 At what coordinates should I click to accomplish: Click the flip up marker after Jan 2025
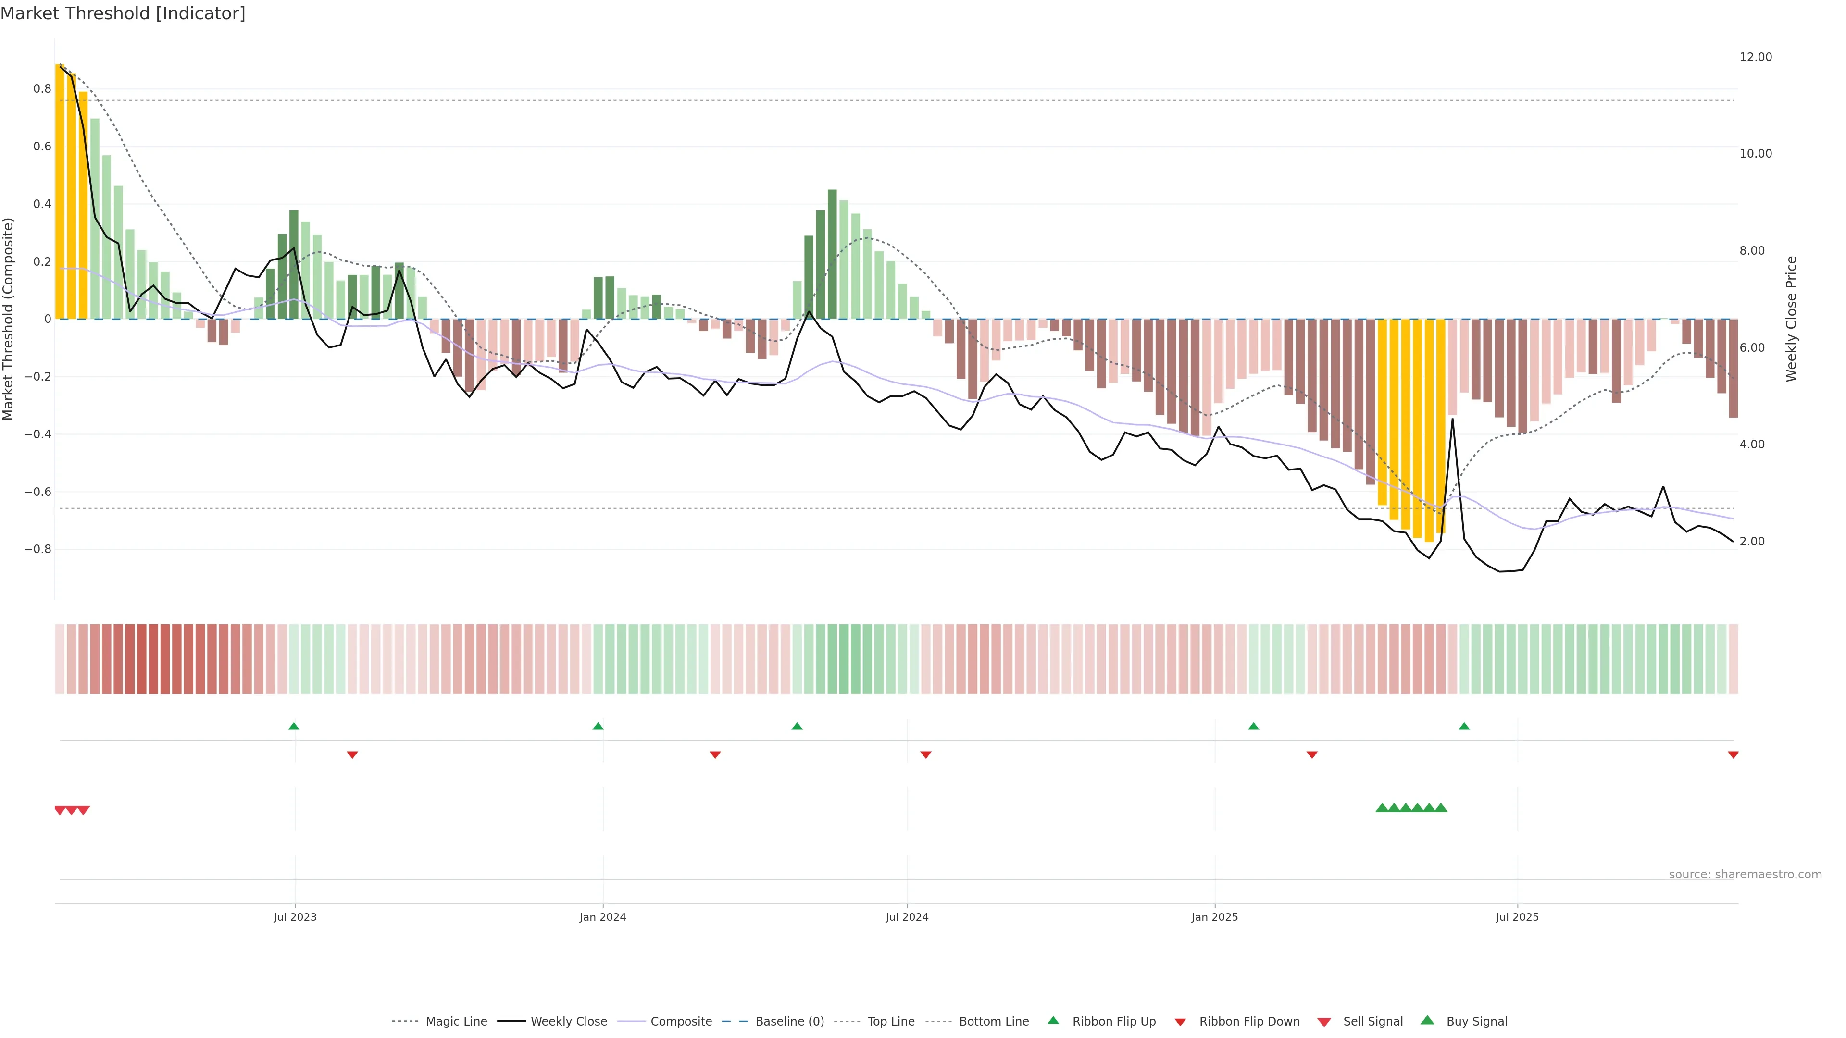click(x=1253, y=727)
